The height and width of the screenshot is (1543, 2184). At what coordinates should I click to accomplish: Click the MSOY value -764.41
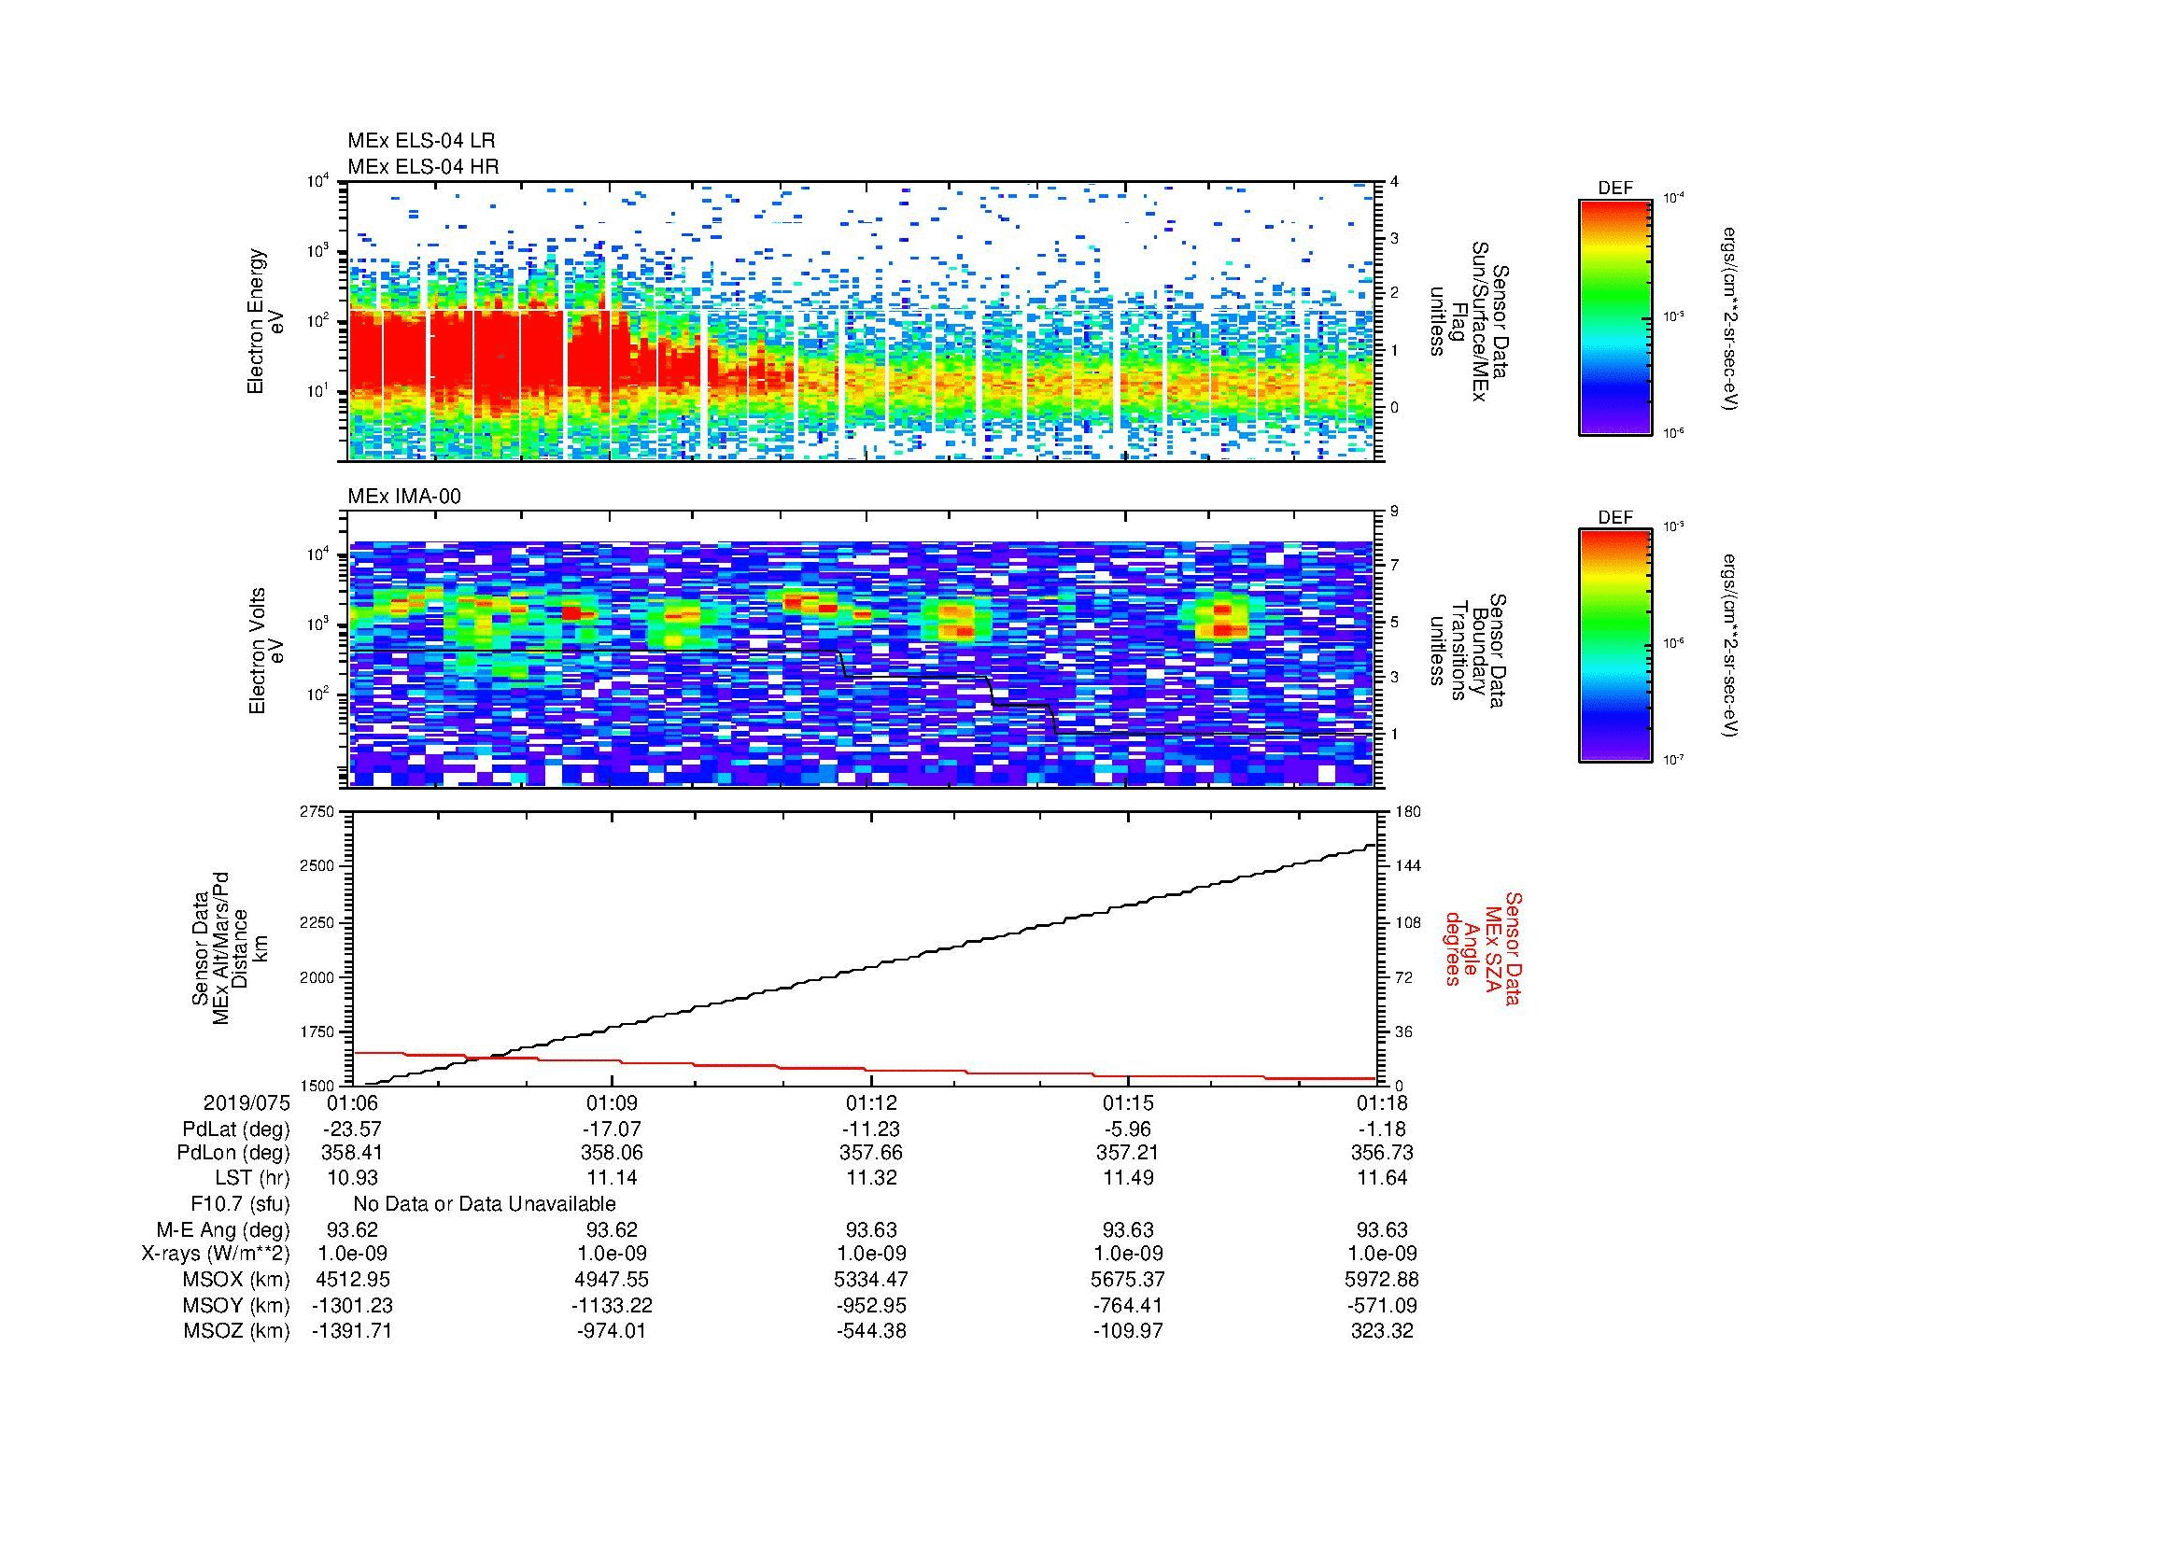coord(1128,1306)
